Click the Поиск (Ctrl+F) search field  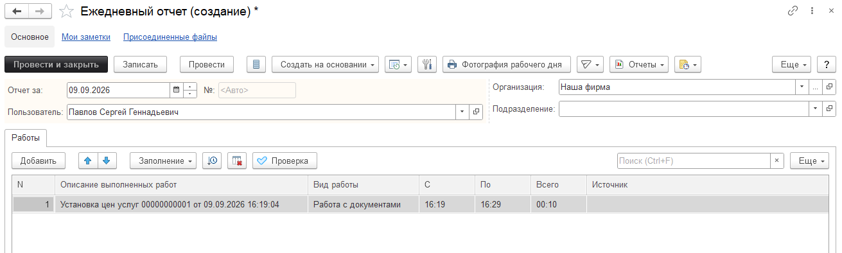[x=694, y=161]
